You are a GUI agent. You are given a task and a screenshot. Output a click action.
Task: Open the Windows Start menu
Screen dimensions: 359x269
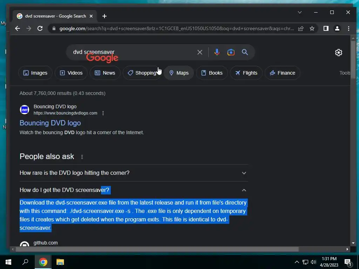tap(8, 262)
